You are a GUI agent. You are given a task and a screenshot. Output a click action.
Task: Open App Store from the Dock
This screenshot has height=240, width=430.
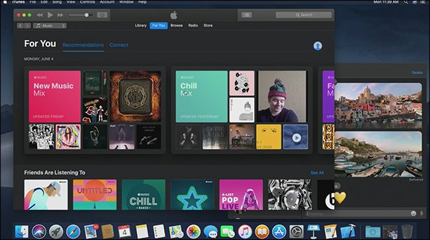(x=279, y=231)
